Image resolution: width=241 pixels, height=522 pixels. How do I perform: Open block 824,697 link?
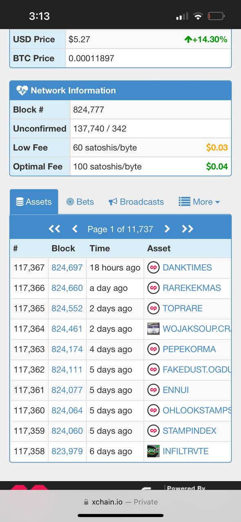67,268
